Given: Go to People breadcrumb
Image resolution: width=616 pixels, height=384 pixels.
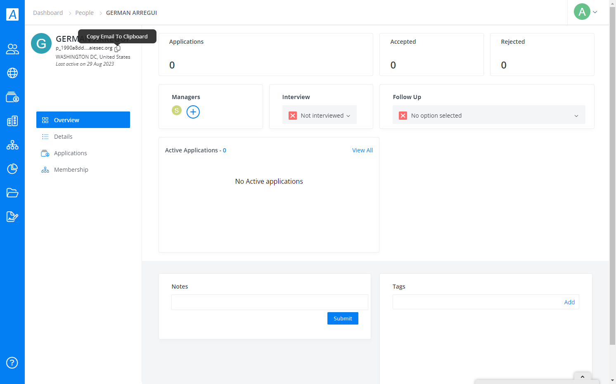Looking at the screenshot, I should coord(84,13).
